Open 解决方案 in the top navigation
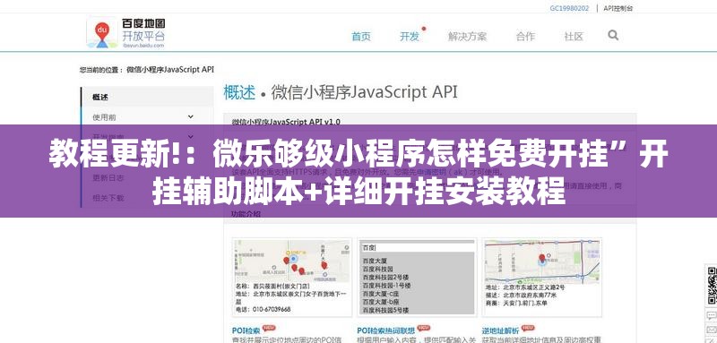The image size is (717, 343). tap(467, 37)
